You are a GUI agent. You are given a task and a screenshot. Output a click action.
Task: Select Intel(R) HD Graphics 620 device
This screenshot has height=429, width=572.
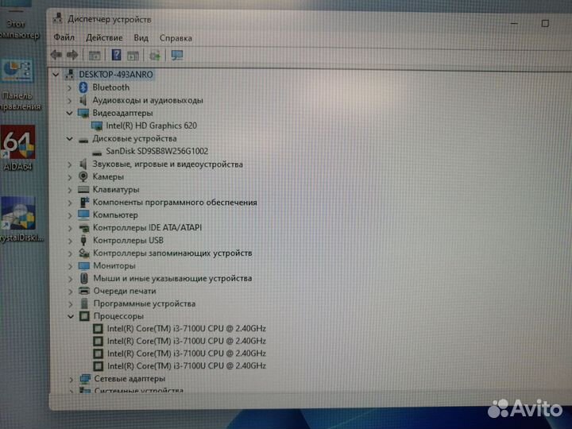(x=152, y=126)
